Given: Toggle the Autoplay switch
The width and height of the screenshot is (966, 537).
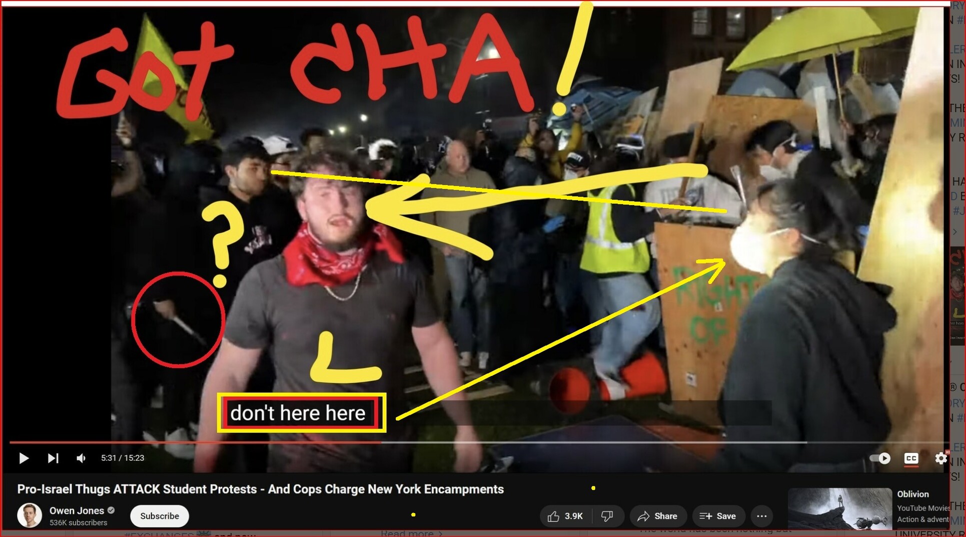Looking at the screenshot, I should click(879, 458).
